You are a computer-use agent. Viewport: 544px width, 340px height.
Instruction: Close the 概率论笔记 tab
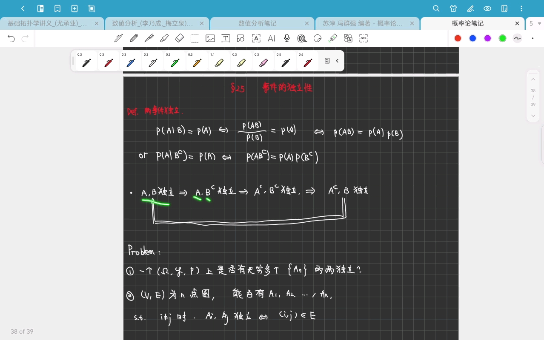click(x=517, y=23)
